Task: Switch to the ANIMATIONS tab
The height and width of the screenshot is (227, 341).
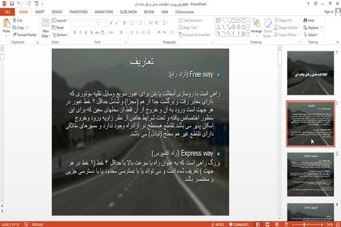Action: (104, 12)
